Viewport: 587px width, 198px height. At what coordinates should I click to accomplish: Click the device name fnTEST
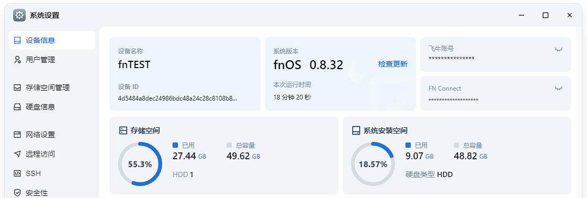point(134,64)
